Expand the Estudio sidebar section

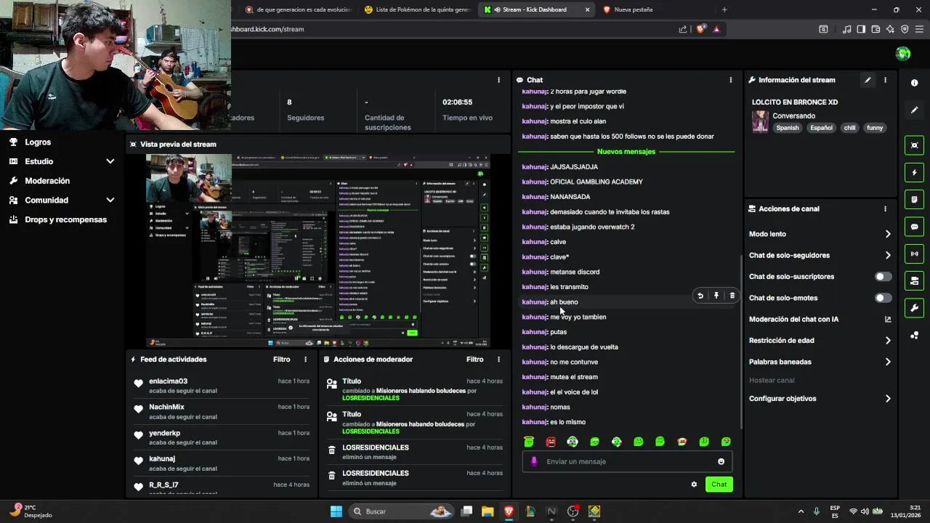(110, 161)
